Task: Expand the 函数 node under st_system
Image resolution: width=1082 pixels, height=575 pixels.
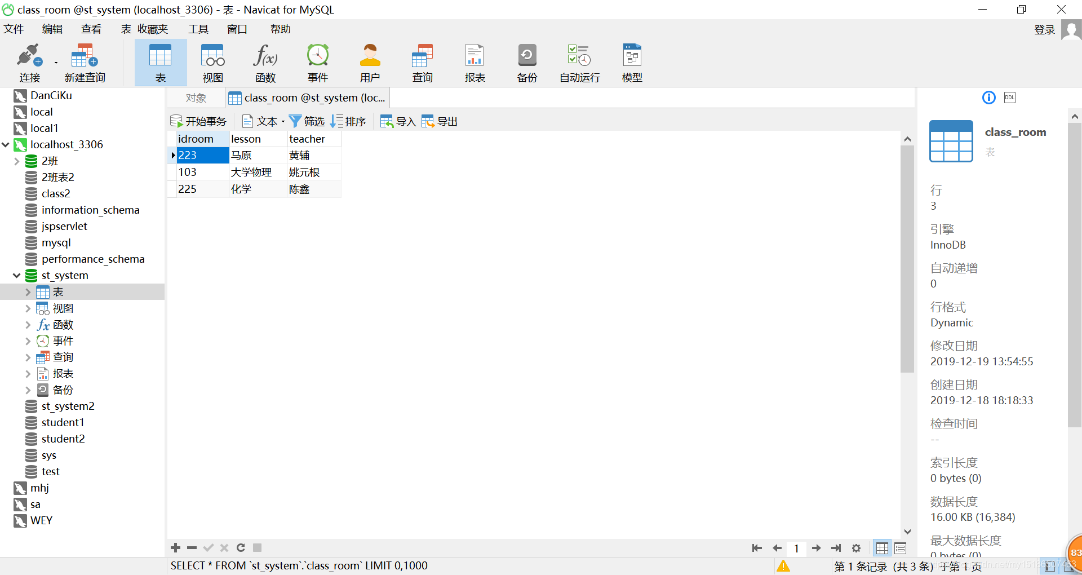Action: (28, 325)
